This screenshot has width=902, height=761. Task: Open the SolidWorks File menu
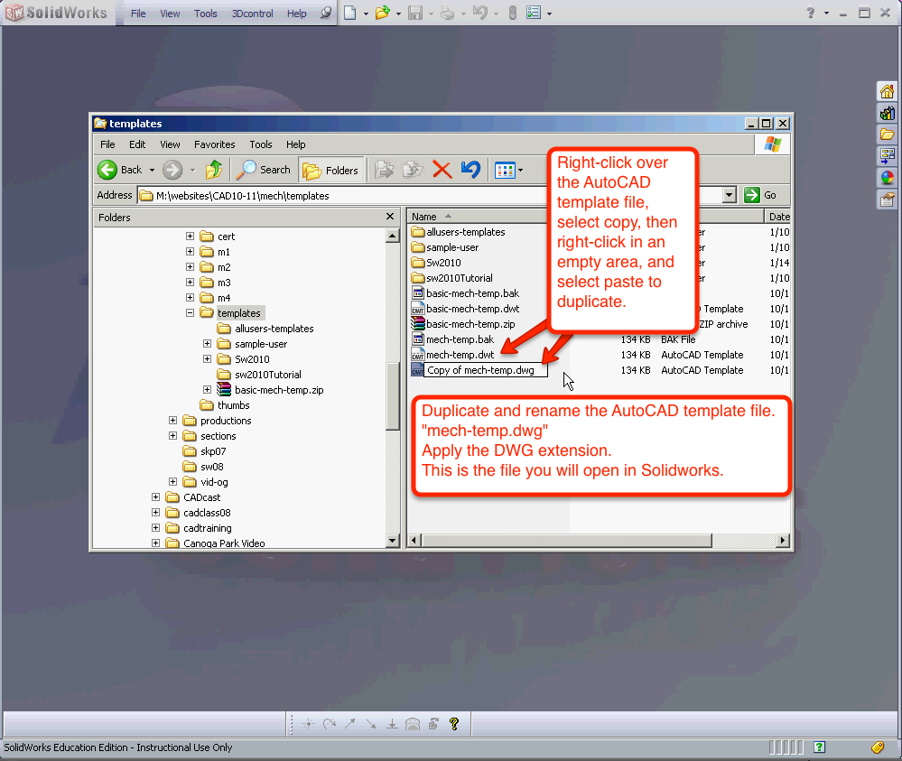click(138, 14)
